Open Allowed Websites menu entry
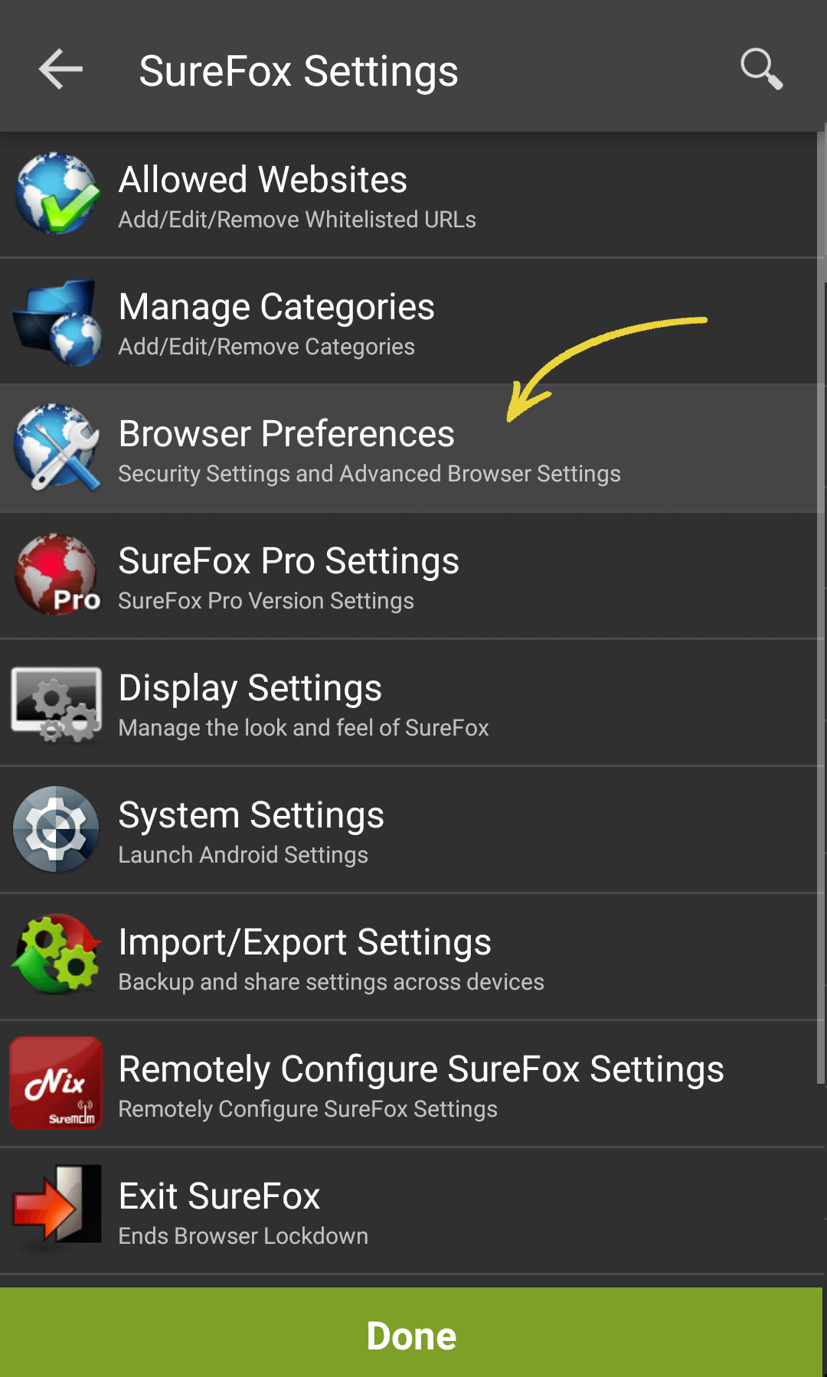The image size is (827, 1377). 411,194
